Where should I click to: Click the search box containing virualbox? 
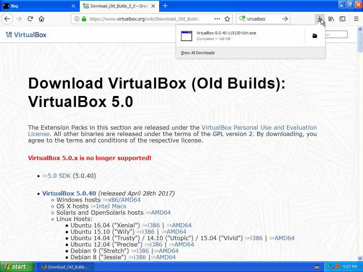click(x=263, y=19)
